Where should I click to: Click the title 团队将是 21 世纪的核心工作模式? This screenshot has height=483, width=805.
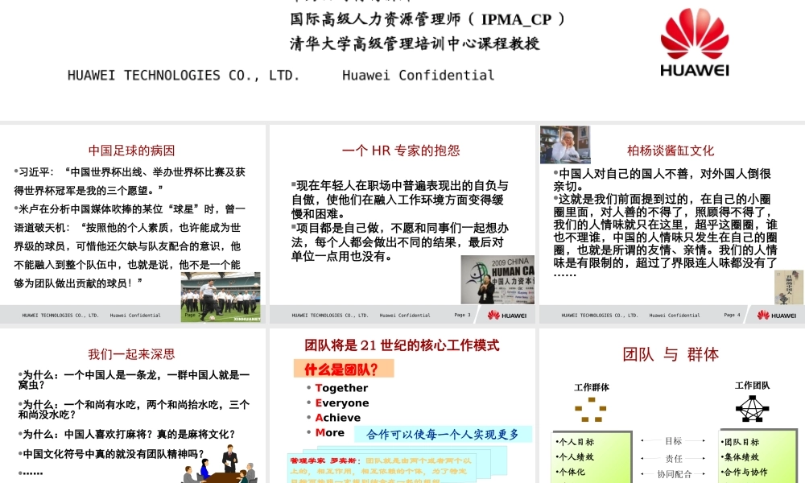pos(402,345)
